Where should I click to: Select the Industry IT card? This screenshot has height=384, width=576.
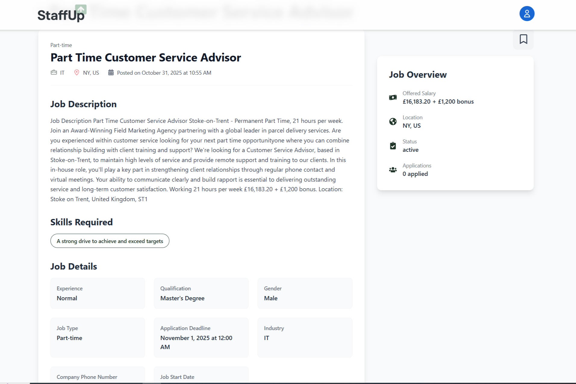point(305,337)
